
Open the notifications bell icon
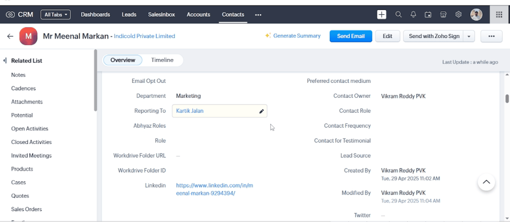[x=413, y=15]
